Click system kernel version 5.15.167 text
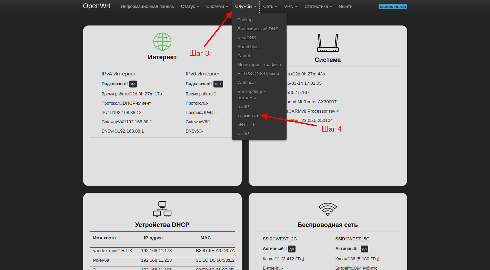The image size is (490, 270). [x=301, y=93]
